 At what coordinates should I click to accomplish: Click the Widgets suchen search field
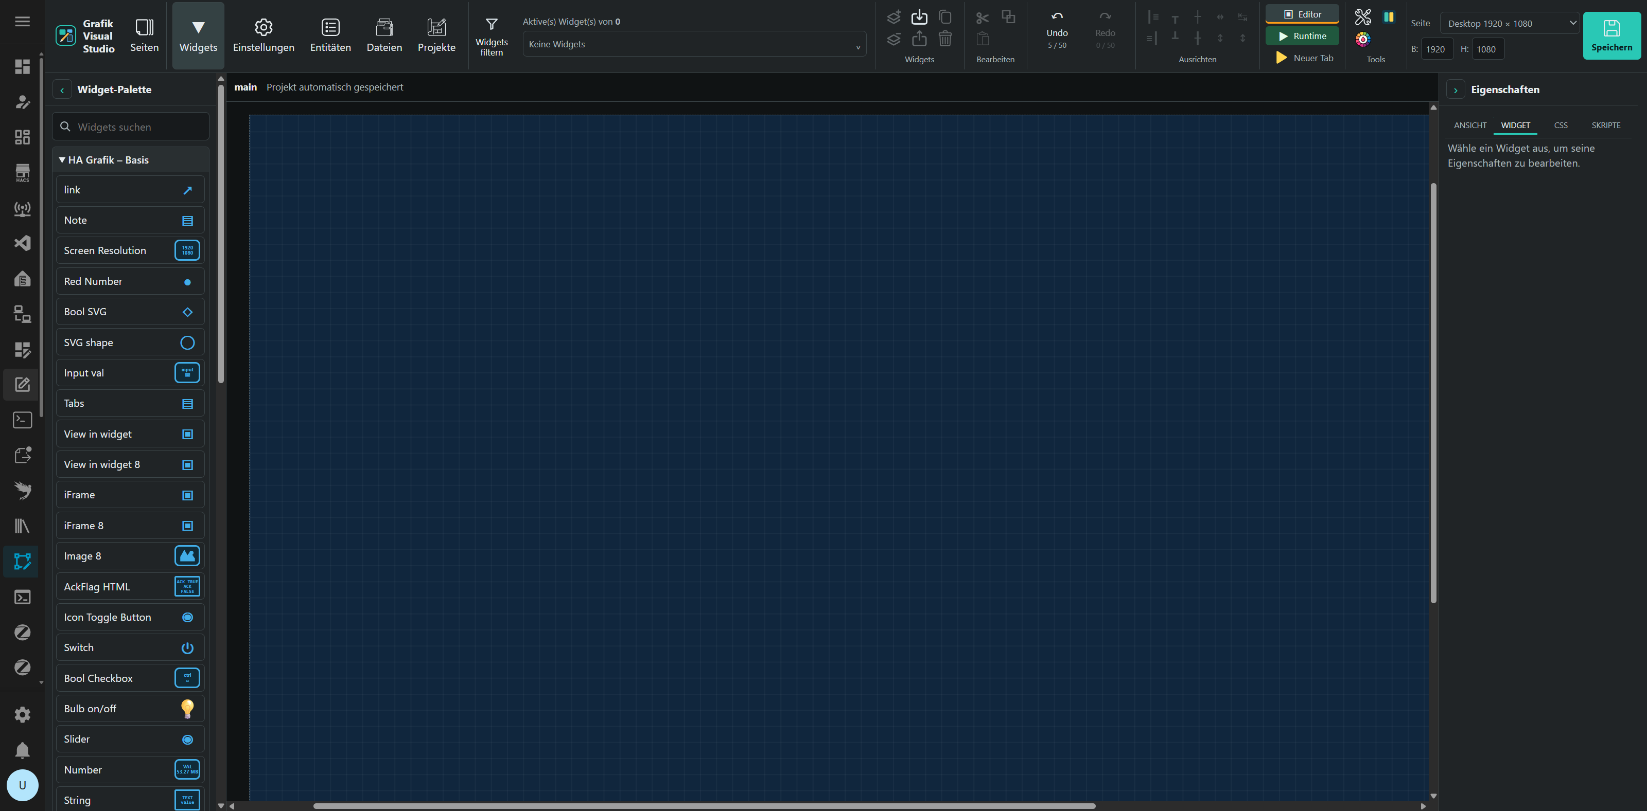click(130, 127)
